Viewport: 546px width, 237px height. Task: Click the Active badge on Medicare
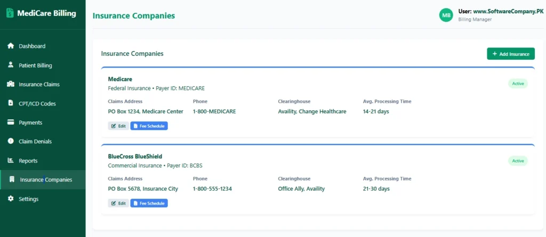(517, 84)
